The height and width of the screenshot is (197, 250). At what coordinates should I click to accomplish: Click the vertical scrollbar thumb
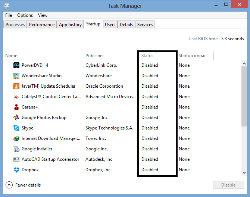[244, 97]
